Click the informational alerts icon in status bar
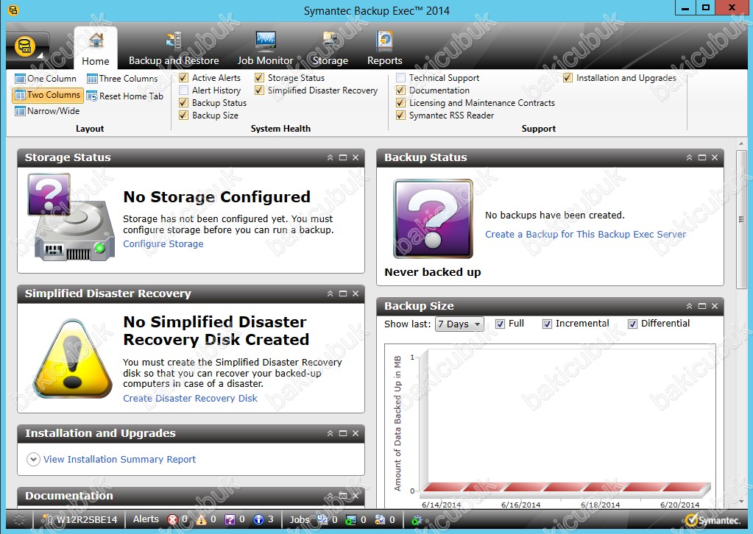This screenshot has width=753, height=534. 258,519
